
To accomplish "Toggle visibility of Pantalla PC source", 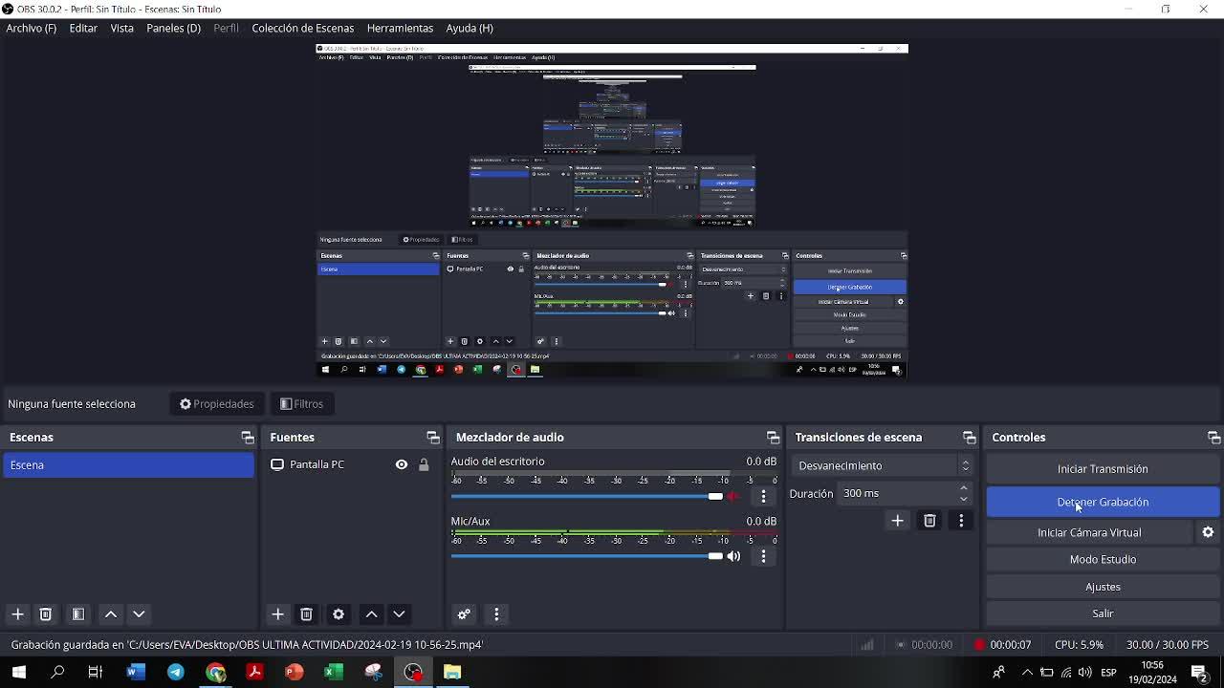I will pyautogui.click(x=402, y=464).
